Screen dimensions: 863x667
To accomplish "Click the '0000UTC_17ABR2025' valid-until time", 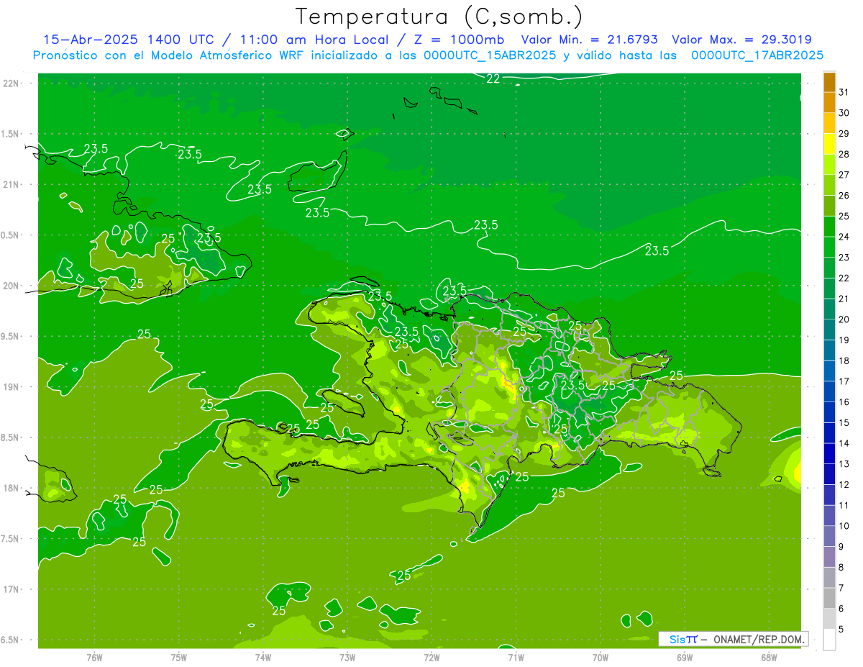I will 757,55.
